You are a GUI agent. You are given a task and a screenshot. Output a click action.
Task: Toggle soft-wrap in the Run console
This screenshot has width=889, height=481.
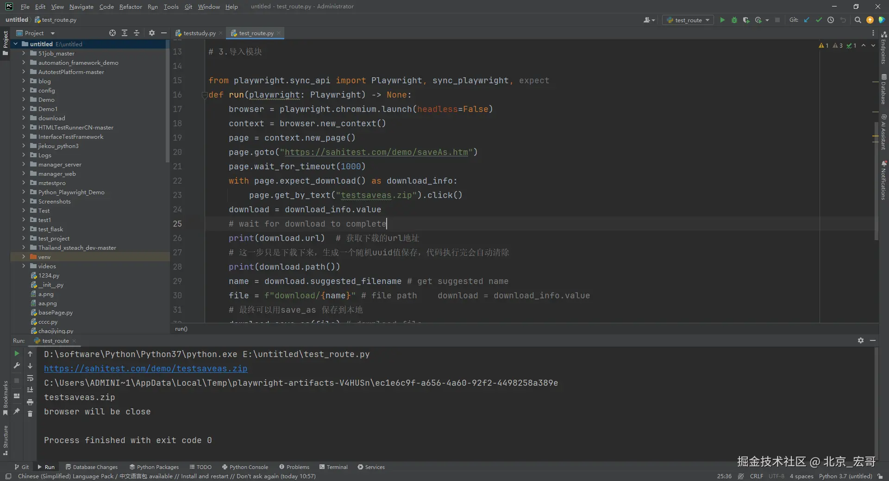(30, 378)
